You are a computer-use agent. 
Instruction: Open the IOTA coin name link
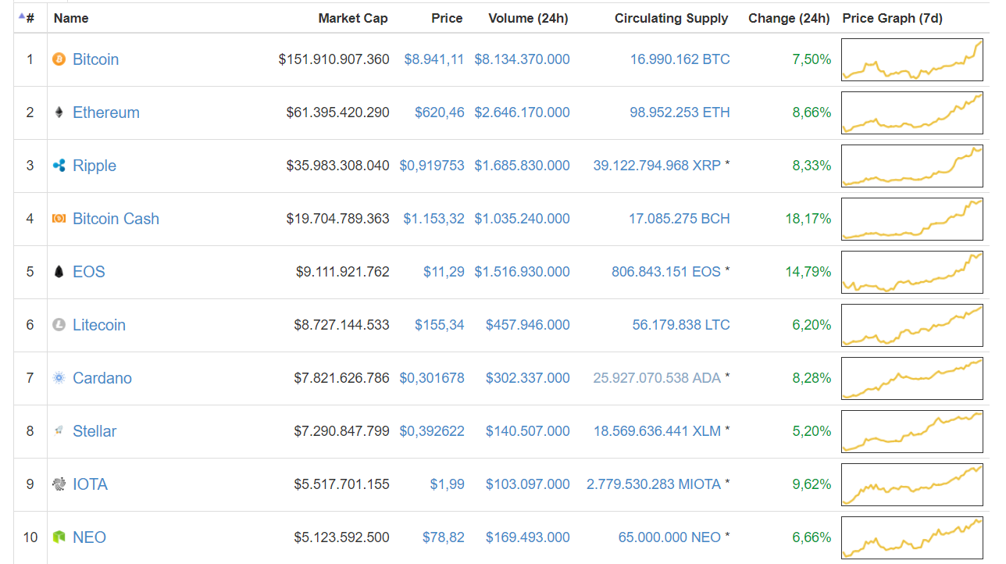point(90,484)
